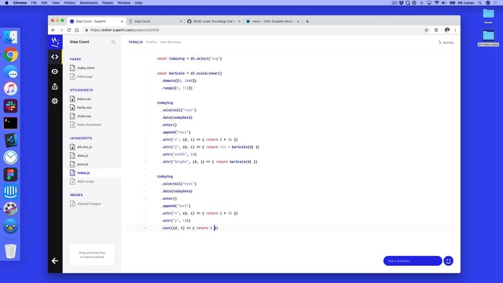Viewport: 503px width, 283px height.
Task: Click the share/export icon in sidebar
Action: 55,86
